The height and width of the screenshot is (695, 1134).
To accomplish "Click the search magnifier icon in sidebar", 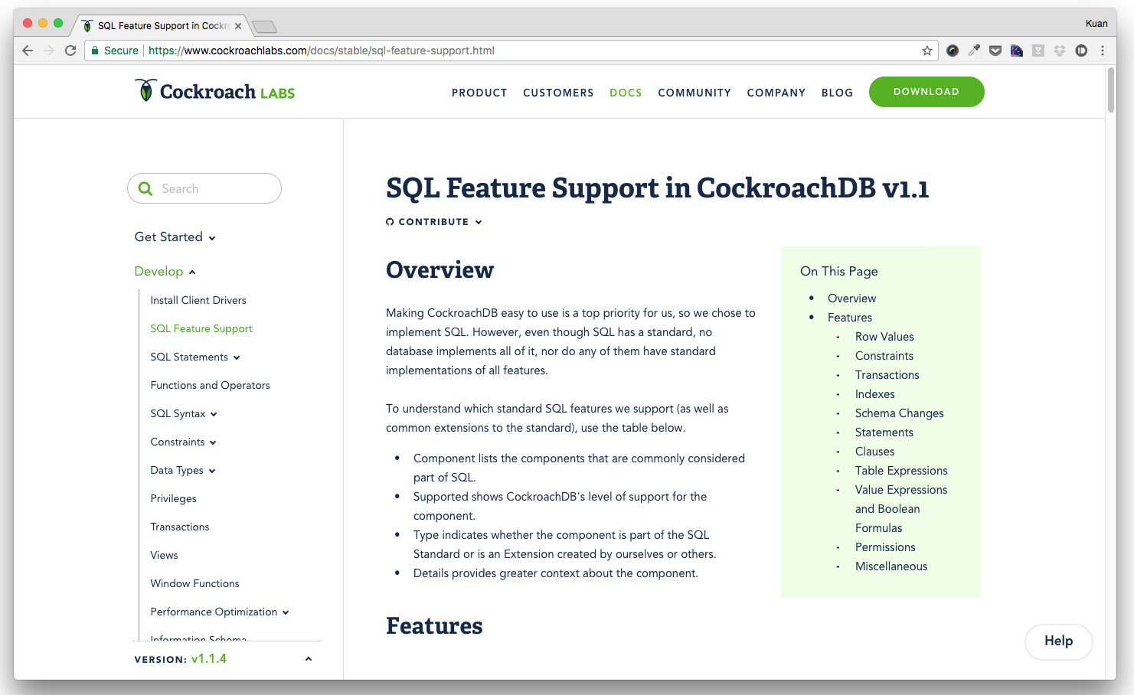I will [x=145, y=188].
